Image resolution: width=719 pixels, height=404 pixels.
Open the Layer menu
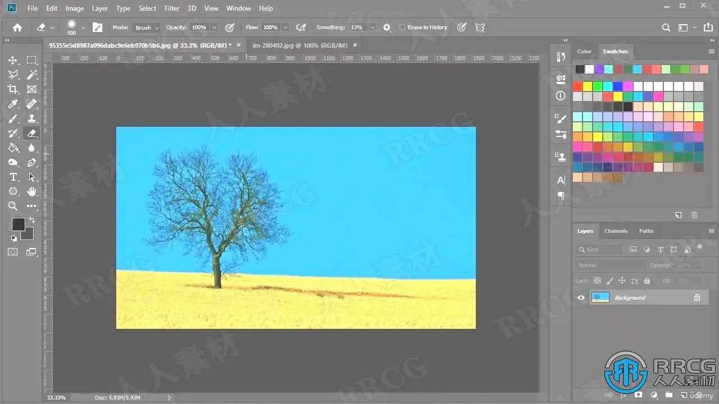pos(100,8)
